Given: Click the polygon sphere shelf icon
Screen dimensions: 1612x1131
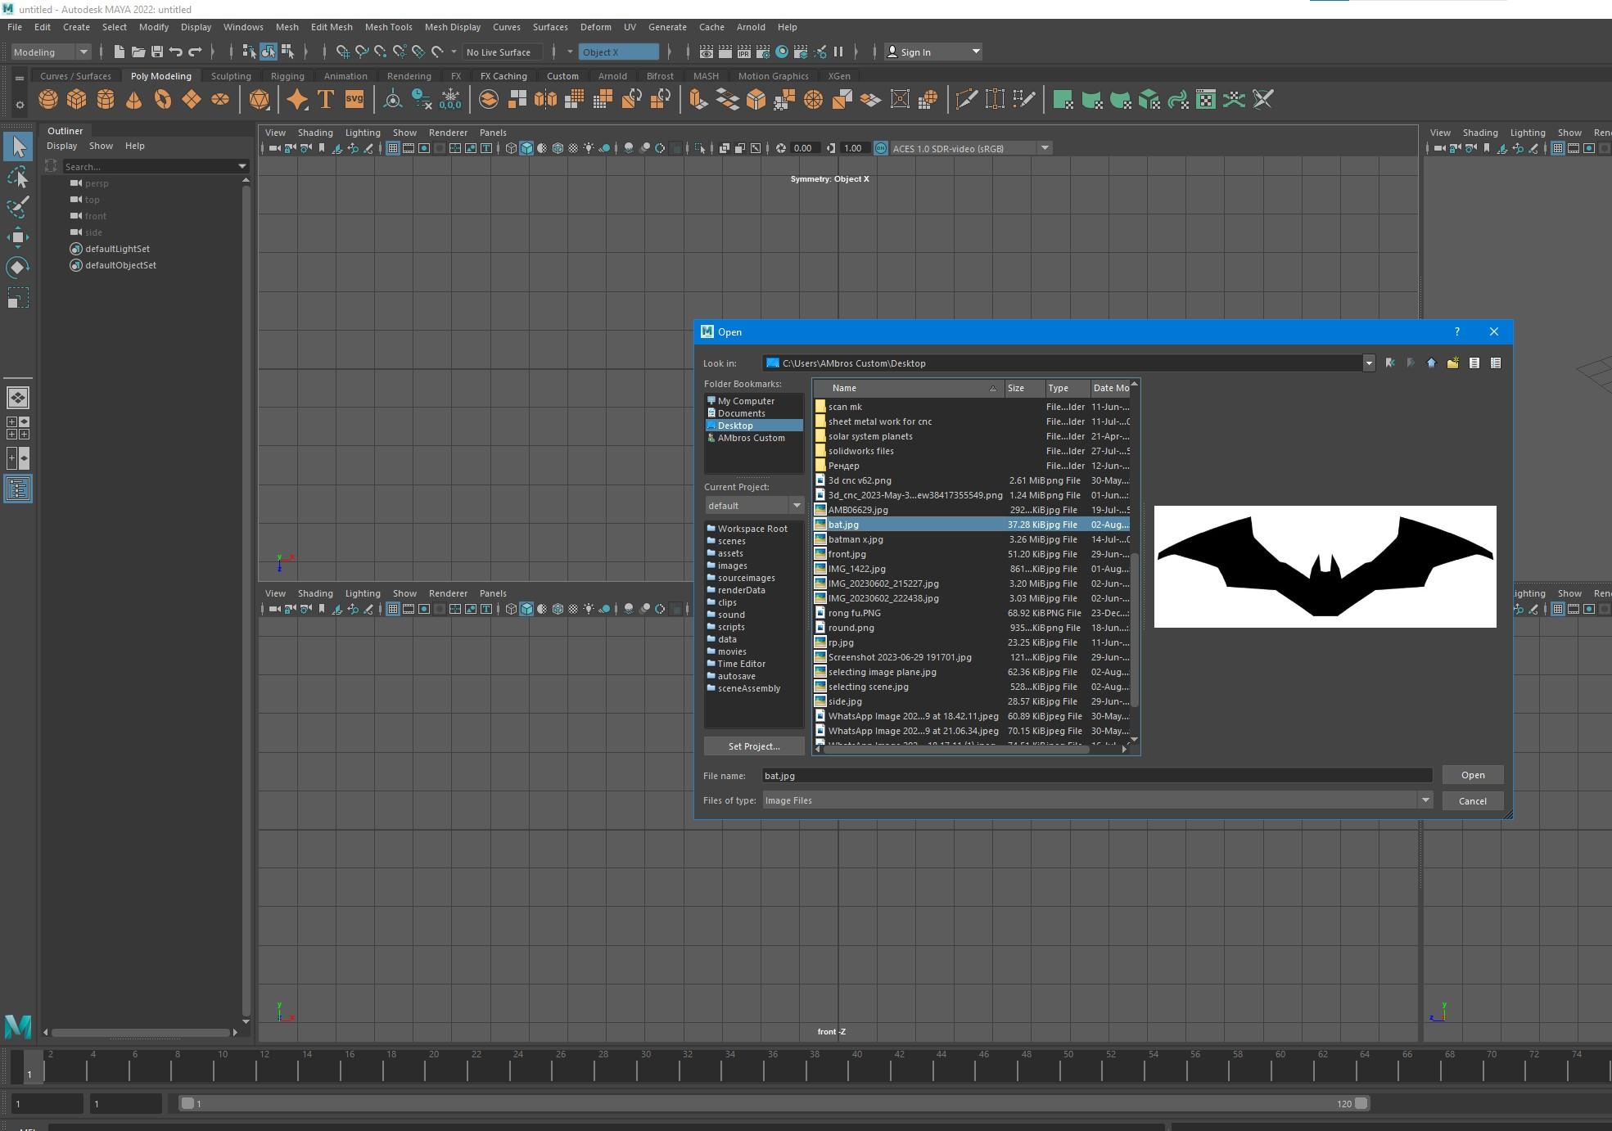Looking at the screenshot, I should pos(48,100).
